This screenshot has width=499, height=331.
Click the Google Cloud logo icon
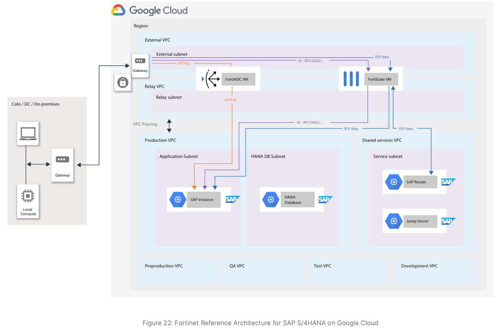[x=118, y=10]
